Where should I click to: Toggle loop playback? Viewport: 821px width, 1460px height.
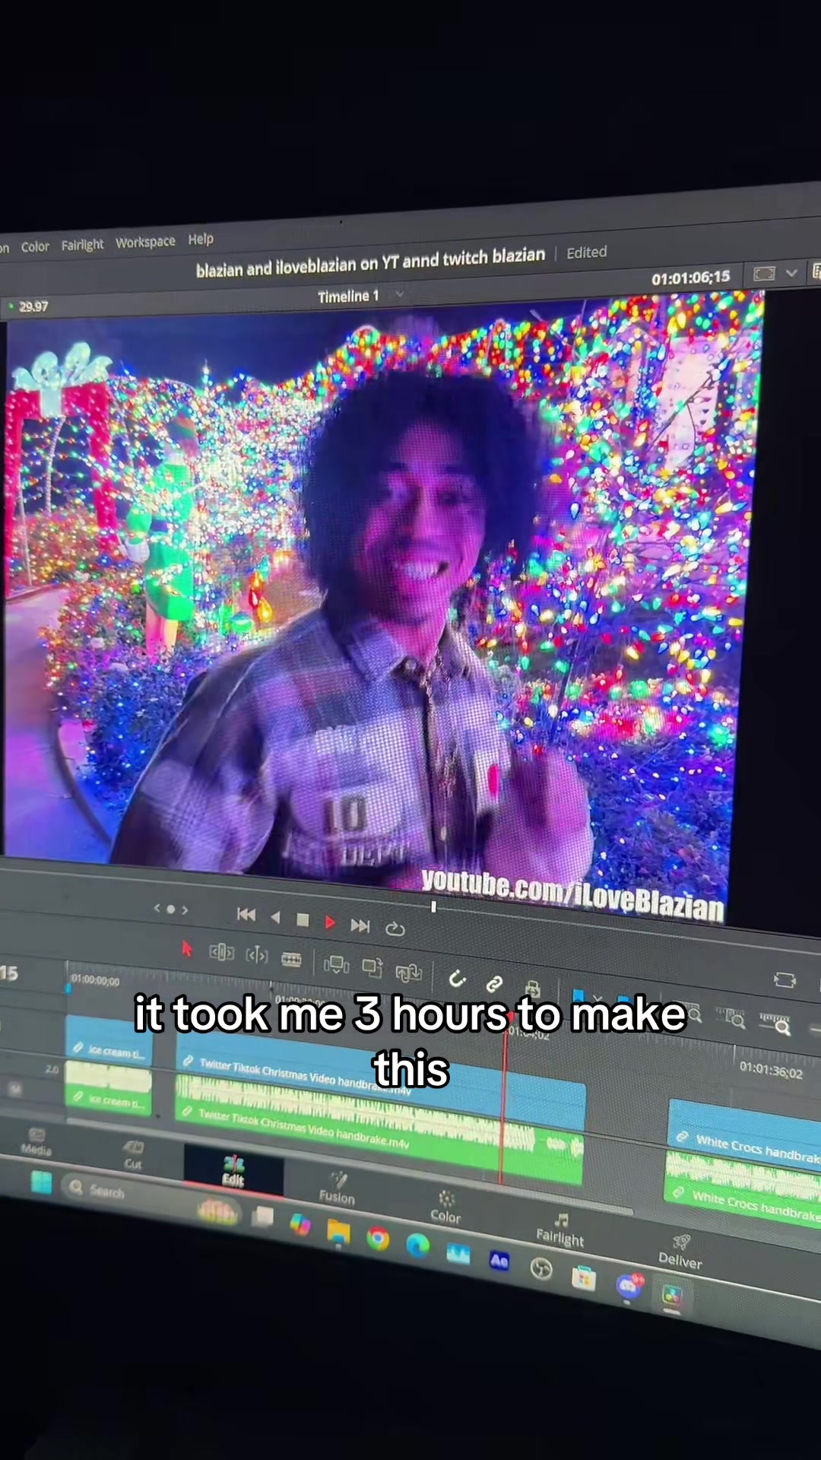pyautogui.click(x=395, y=928)
